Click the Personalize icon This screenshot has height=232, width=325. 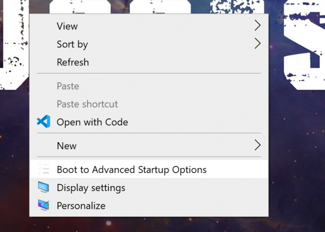click(43, 206)
